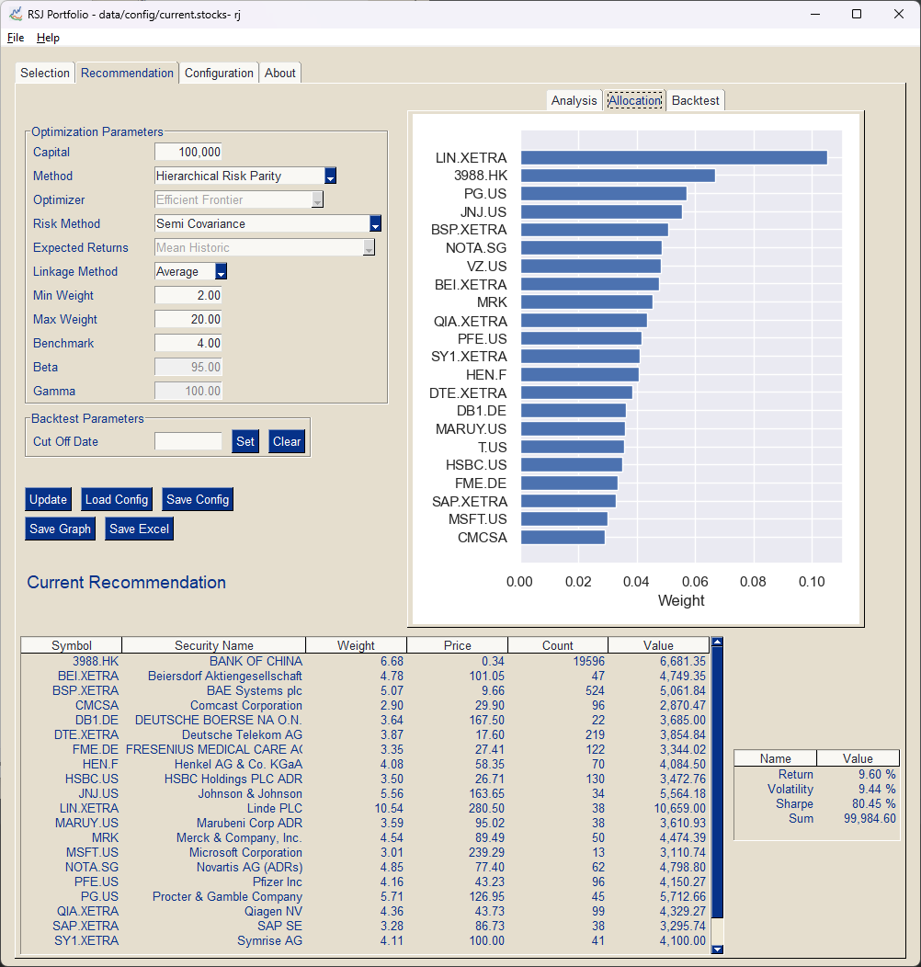Click the Update button
The width and height of the screenshot is (921, 967).
coord(48,499)
